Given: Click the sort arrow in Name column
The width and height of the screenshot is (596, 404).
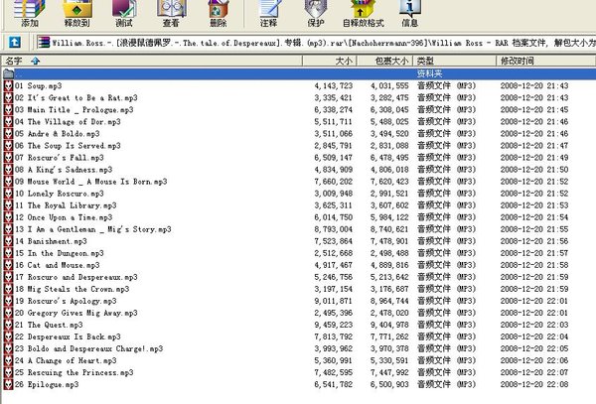Looking at the screenshot, I should pos(36,61).
